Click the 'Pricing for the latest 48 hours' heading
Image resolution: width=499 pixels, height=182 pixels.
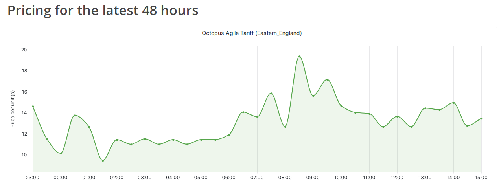coord(103,10)
